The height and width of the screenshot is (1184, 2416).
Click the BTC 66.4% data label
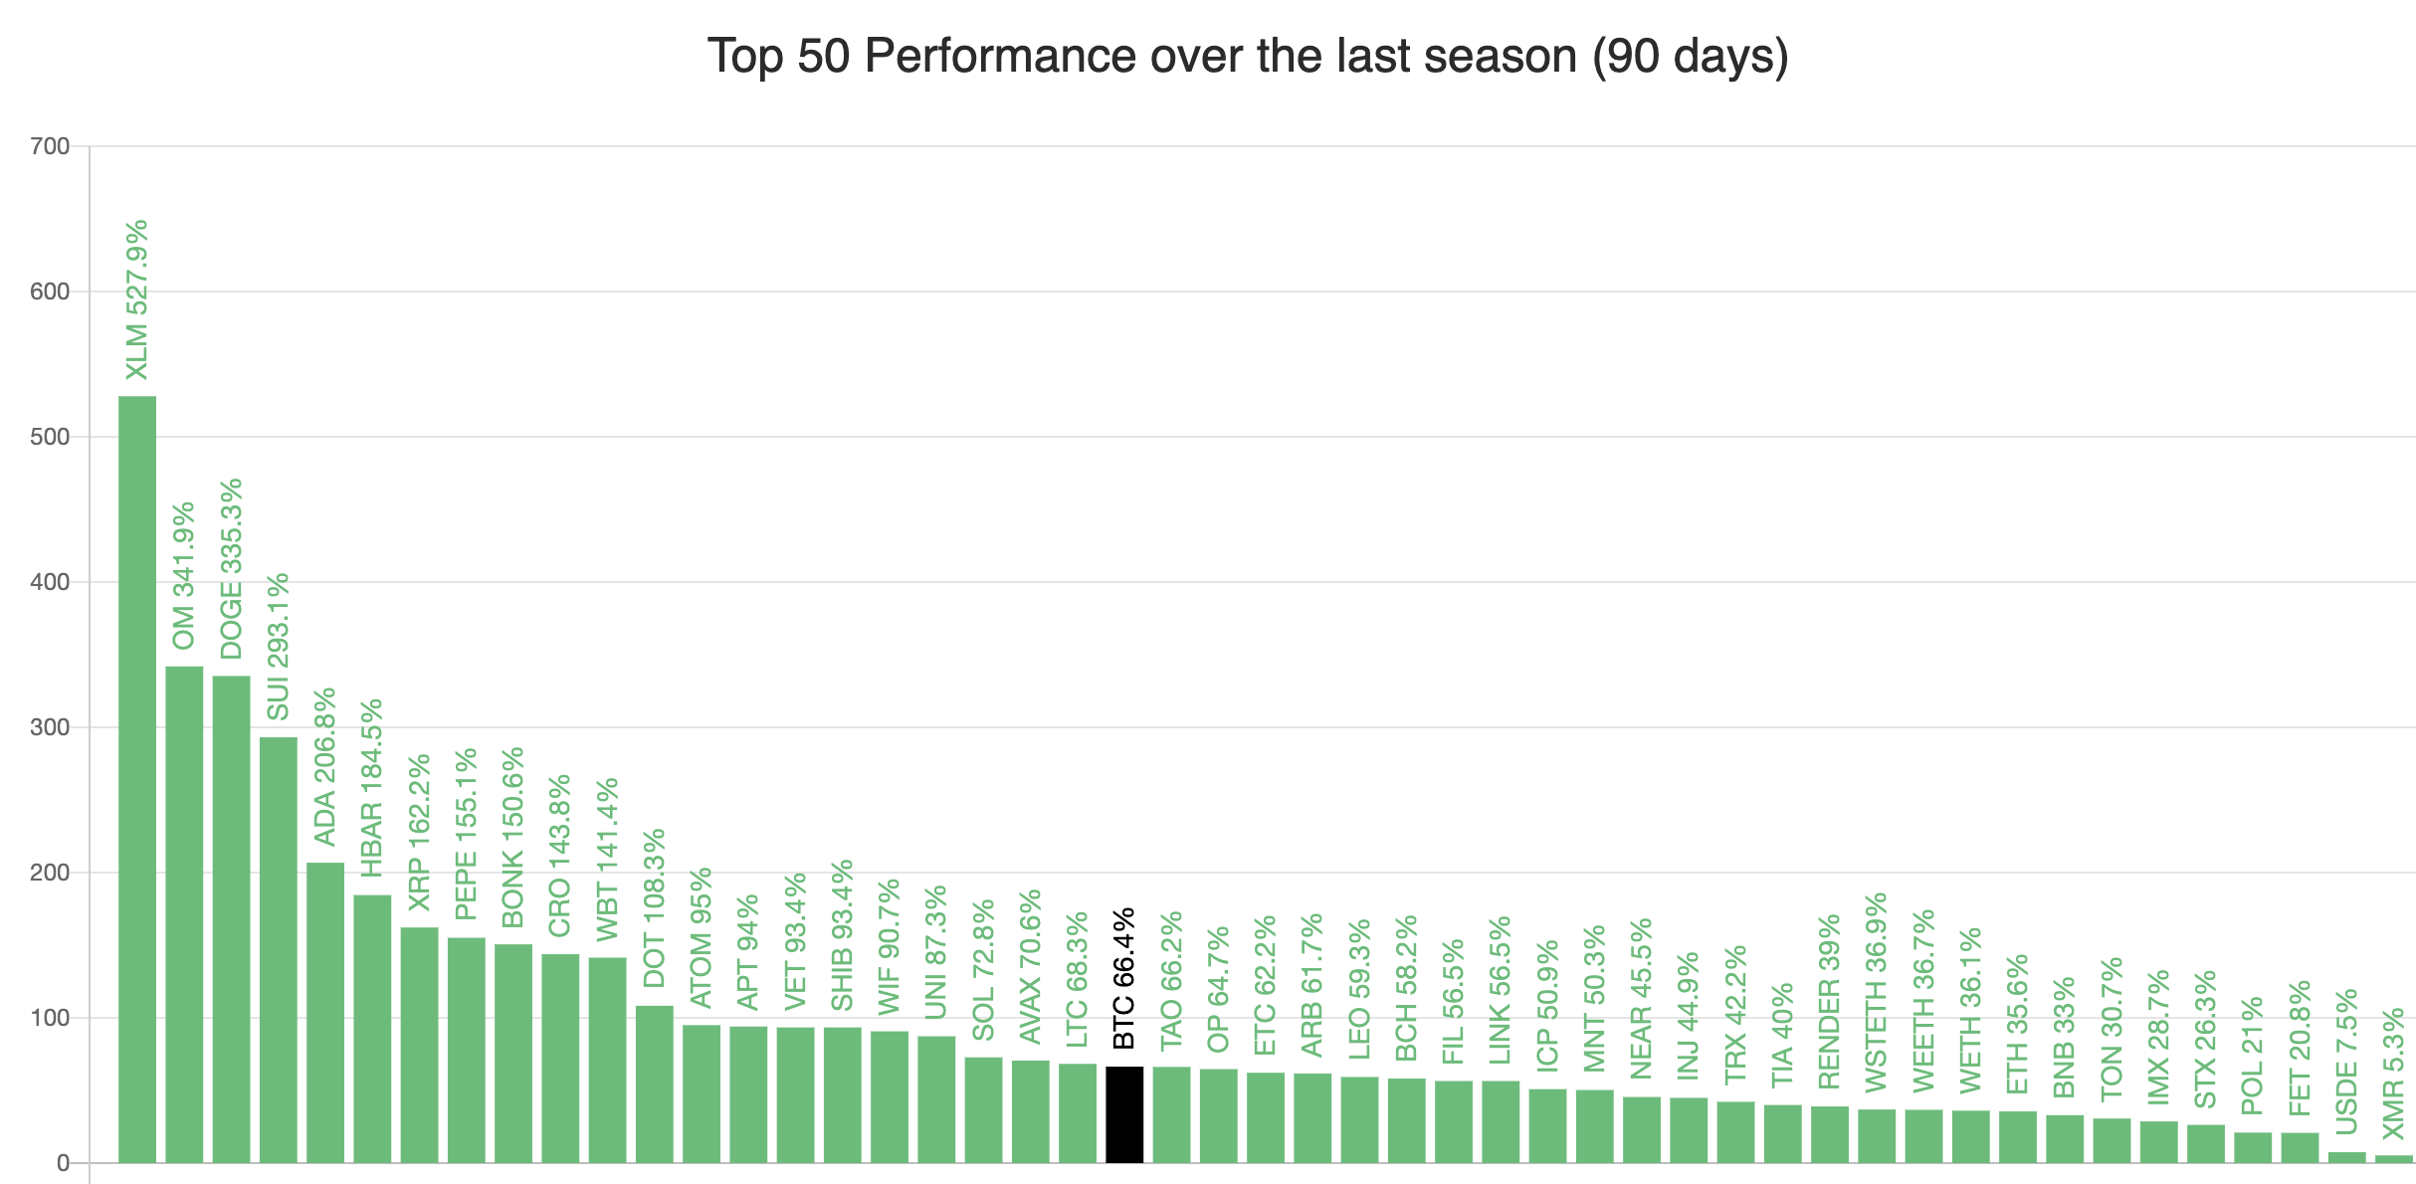coord(1124,978)
